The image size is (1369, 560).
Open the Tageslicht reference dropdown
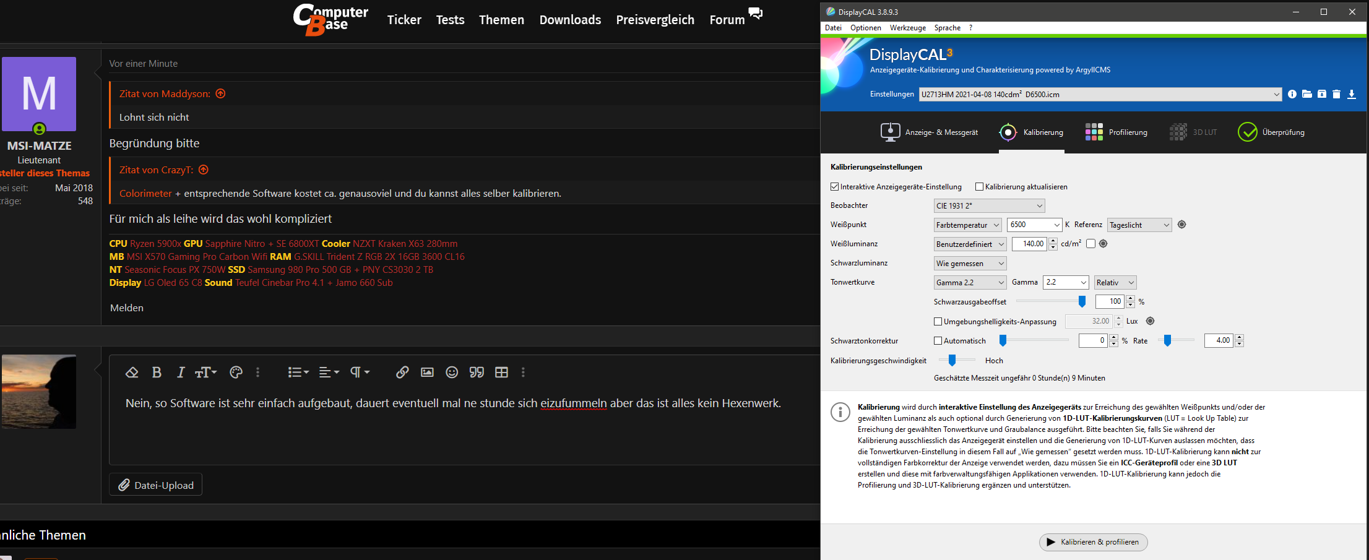1139,225
